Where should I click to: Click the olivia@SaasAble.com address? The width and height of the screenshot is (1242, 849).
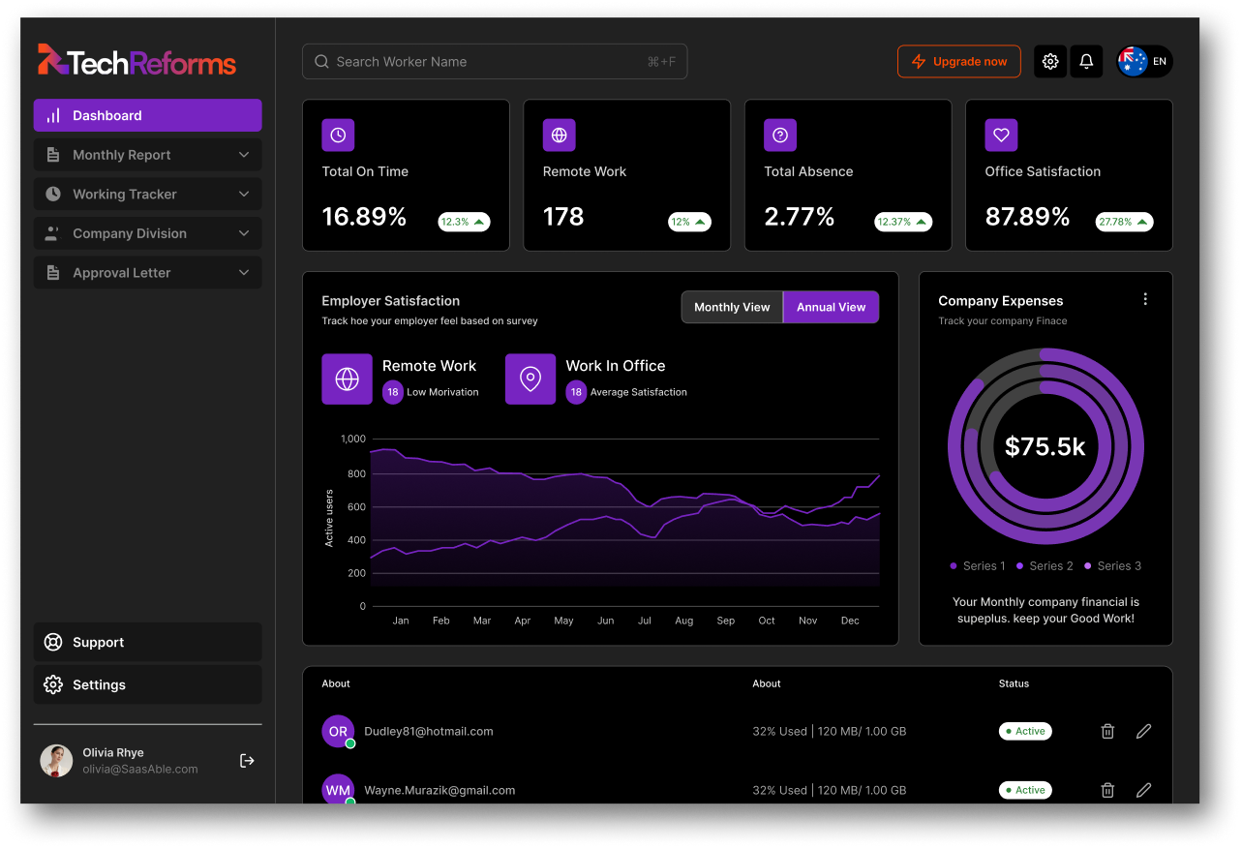(x=140, y=769)
